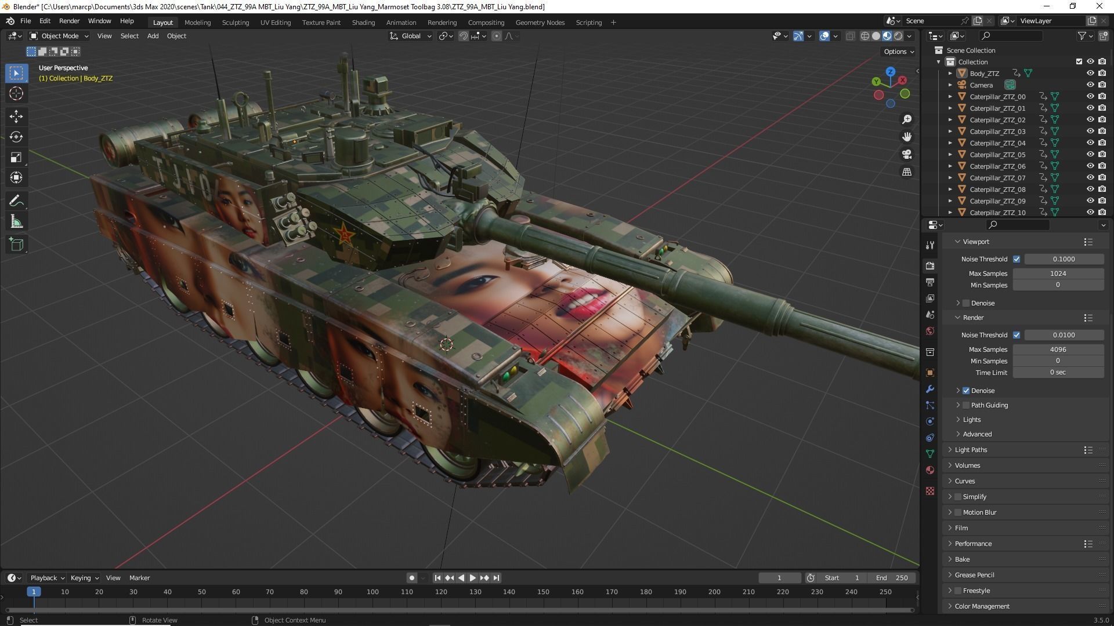Switch to the Shading workspace tab
1114x626 pixels.
pyautogui.click(x=363, y=23)
